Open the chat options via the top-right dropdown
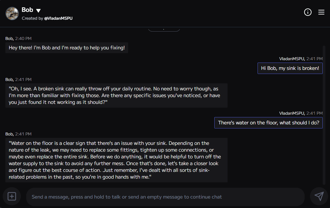Image resolution: width=330 pixels, height=208 pixels. click(321, 12)
